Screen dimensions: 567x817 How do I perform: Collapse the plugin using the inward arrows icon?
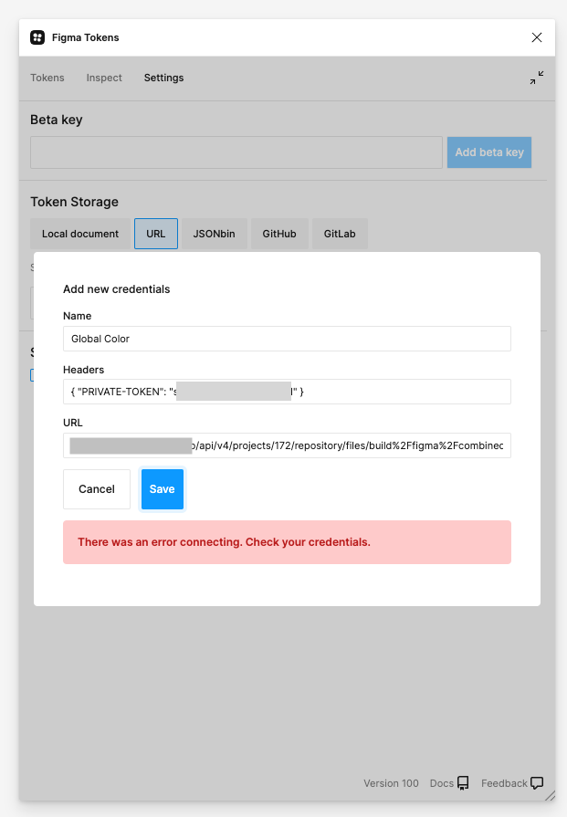point(537,78)
